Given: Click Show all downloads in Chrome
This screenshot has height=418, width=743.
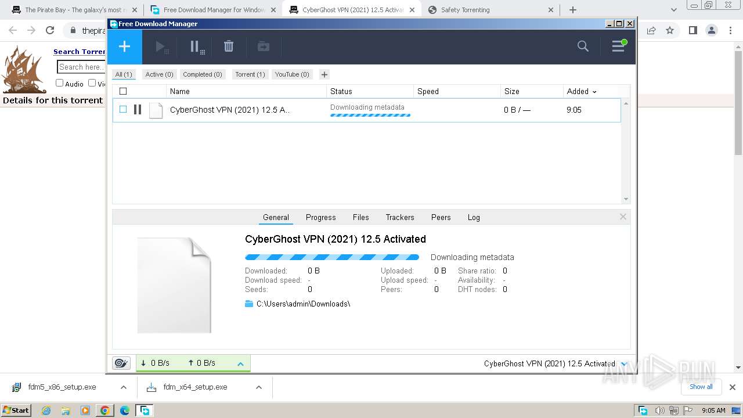Looking at the screenshot, I should [701, 387].
